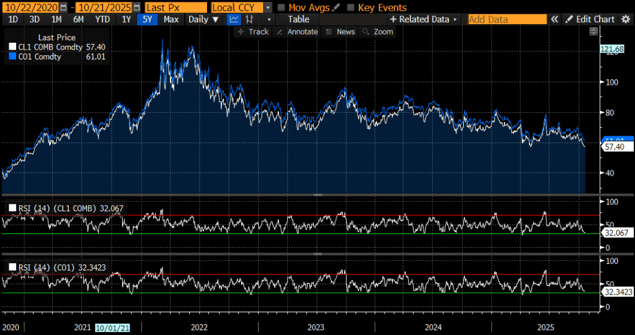The height and width of the screenshot is (335, 635).
Task: Open the Table view button
Action: 298,19
